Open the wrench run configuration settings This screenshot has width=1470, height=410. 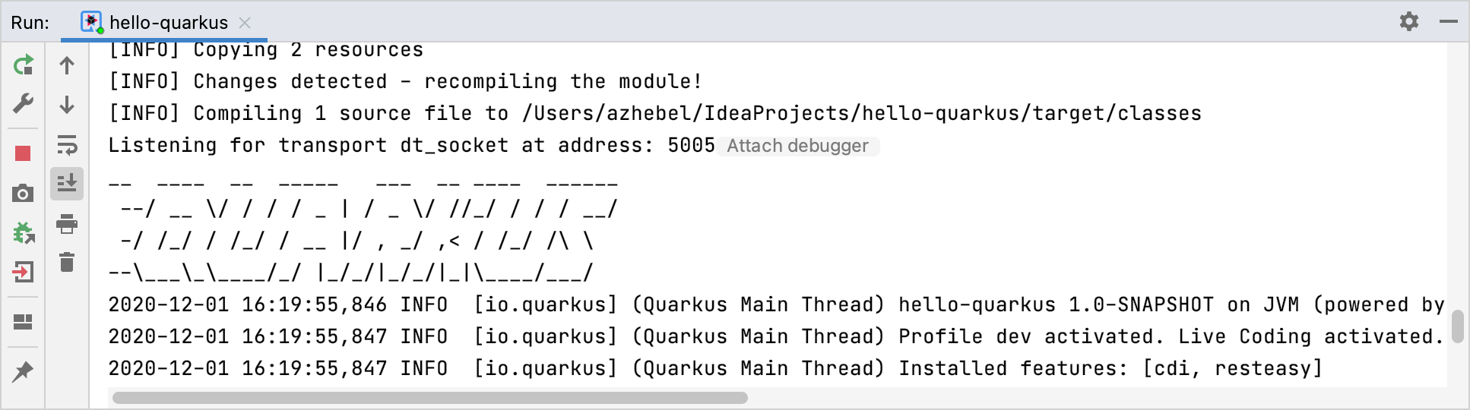coord(24,103)
